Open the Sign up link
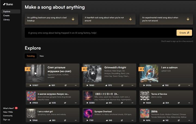The image size is (196, 124). coord(7,119)
